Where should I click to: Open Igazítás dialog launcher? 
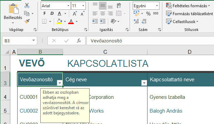[x=127, y=30]
